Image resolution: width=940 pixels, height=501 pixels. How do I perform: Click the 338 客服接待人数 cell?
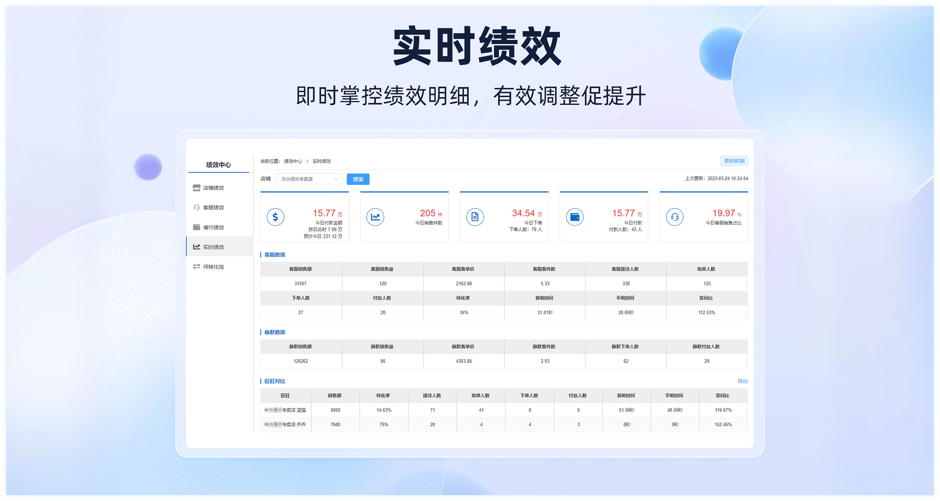pyautogui.click(x=626, y=283)
